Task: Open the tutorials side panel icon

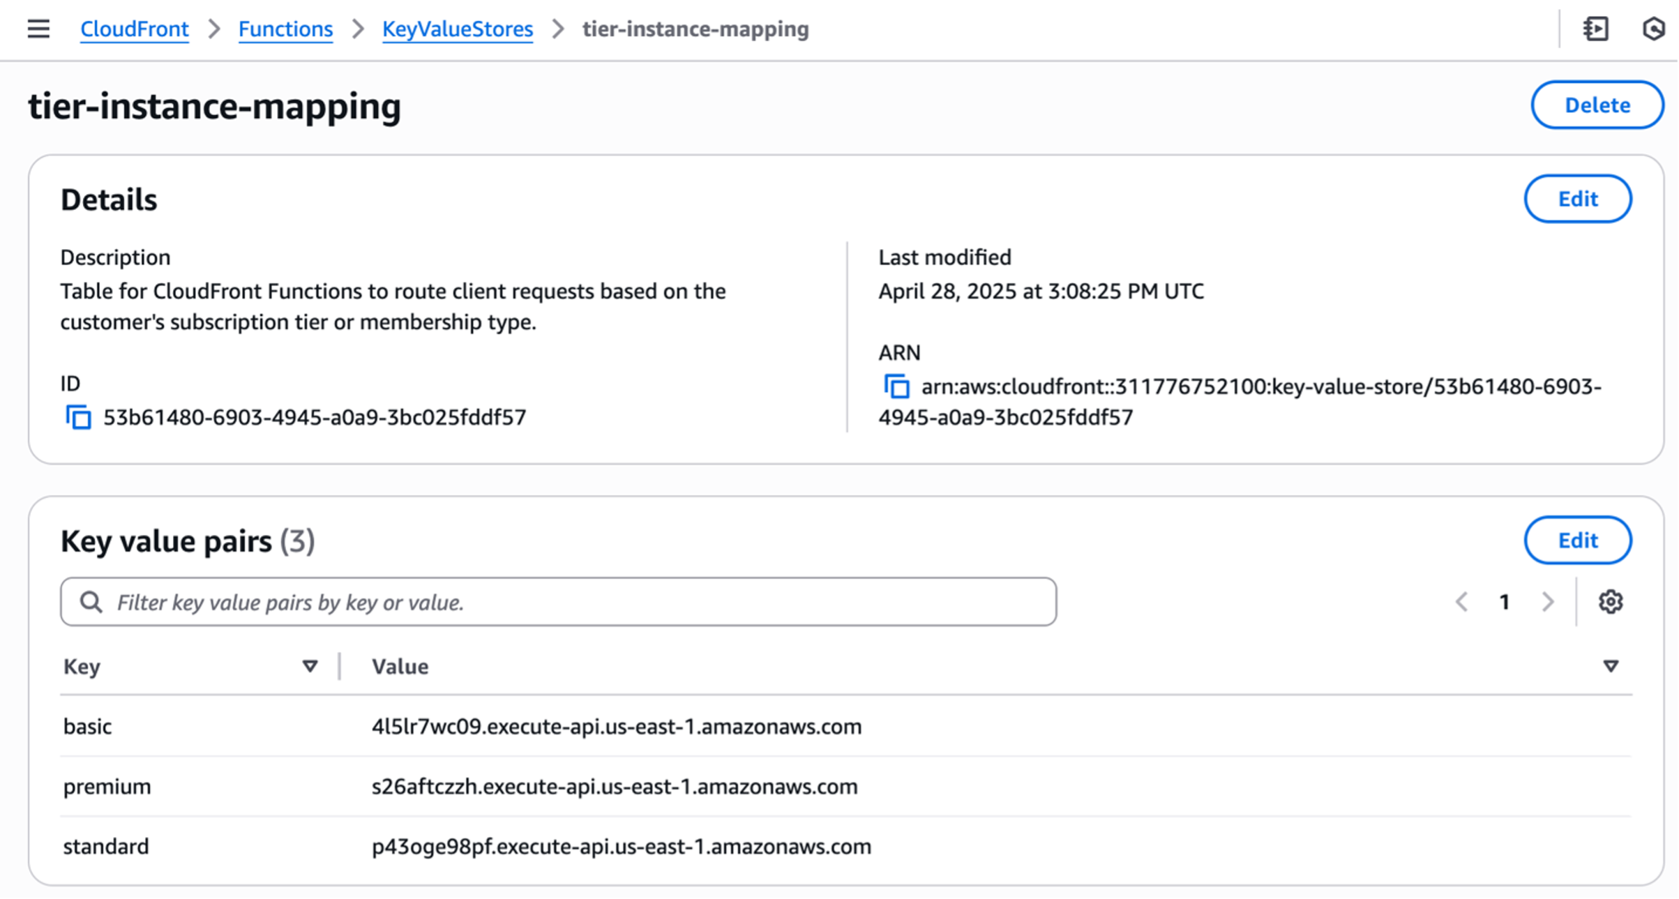Action: pyautogui.click(x=1597, y=29)
